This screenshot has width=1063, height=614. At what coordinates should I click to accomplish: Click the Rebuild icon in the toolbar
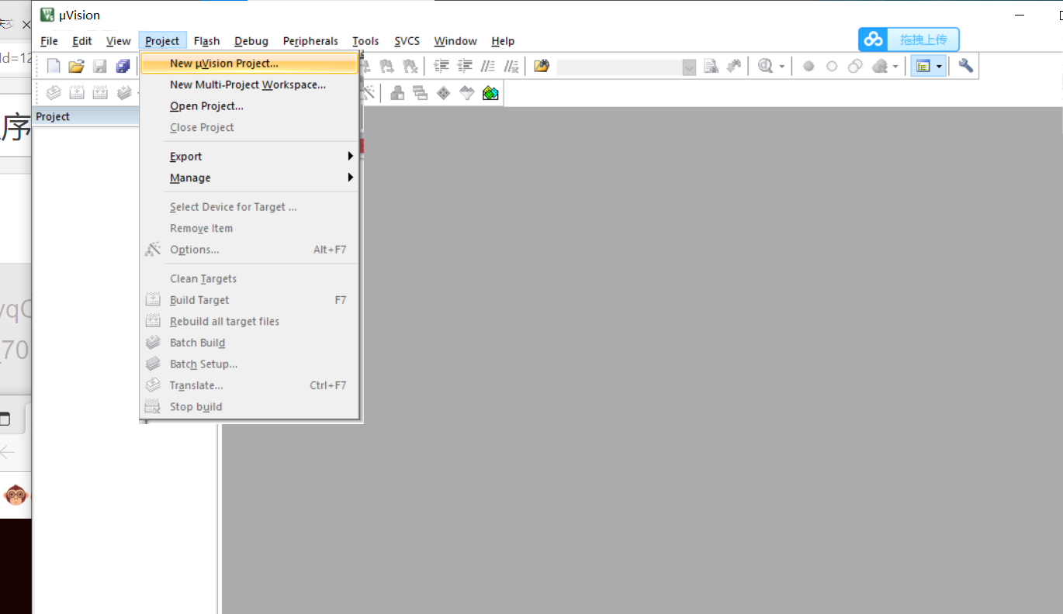(x=100, y=93)
